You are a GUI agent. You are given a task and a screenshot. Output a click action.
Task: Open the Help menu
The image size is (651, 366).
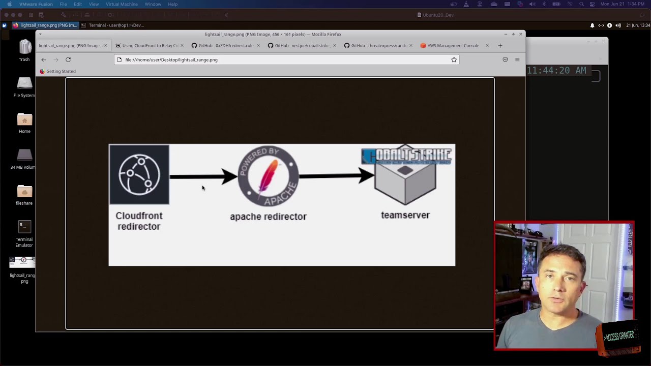pyautogui.click(x=173, y=4)
